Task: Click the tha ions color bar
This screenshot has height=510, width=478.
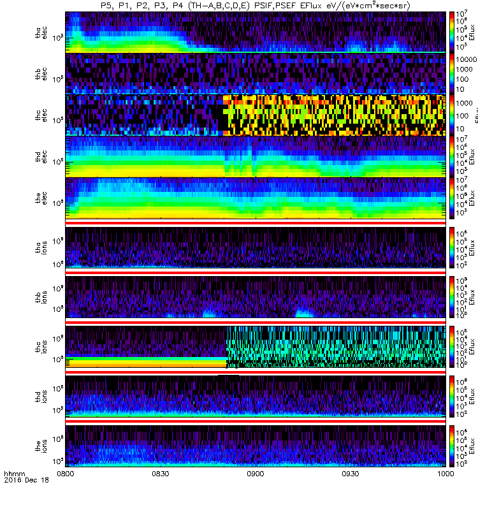Action: click(x=452, y=247)
